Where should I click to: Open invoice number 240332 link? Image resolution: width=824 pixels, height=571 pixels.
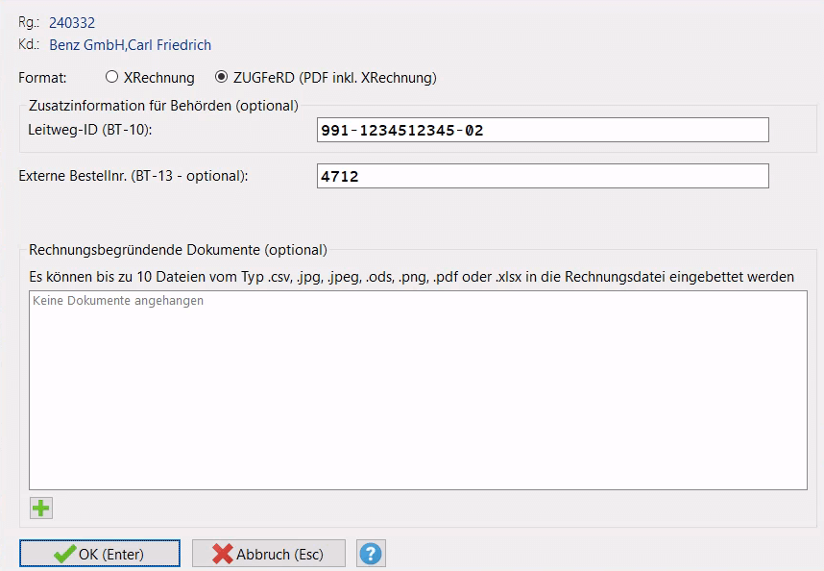pyautogui.click(x=72, y=23)
